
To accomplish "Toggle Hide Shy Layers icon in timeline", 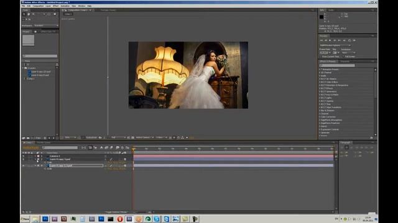I will [x=101, y=147].
